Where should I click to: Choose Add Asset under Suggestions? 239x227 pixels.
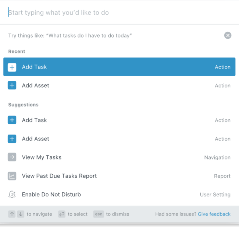point(119,139)
